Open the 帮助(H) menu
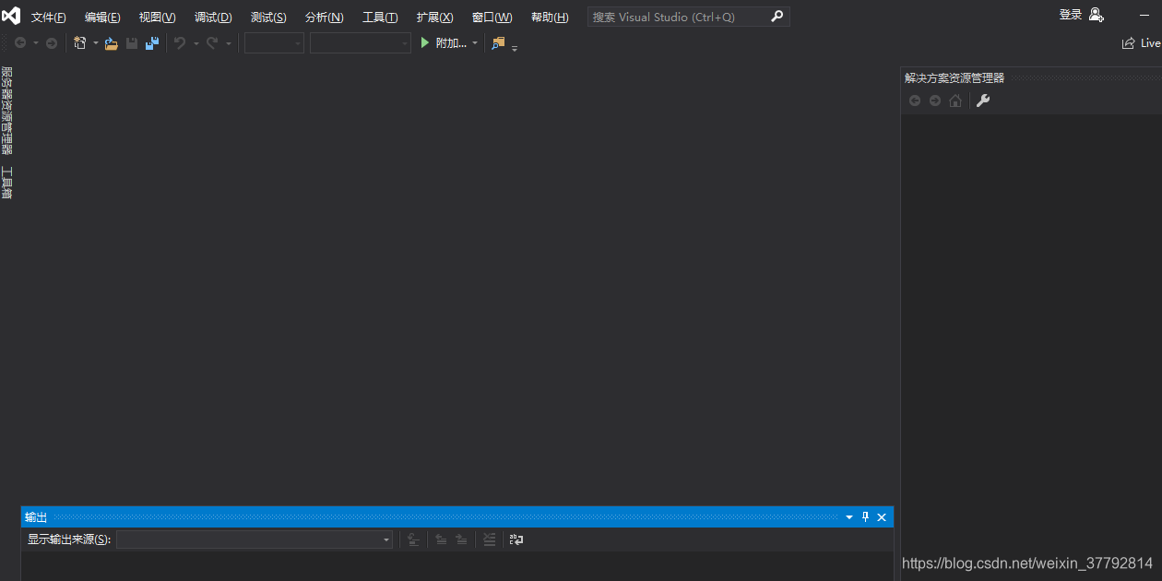Image resolution: width=1162 pixels, height=581 pixels. click(550, 18)
